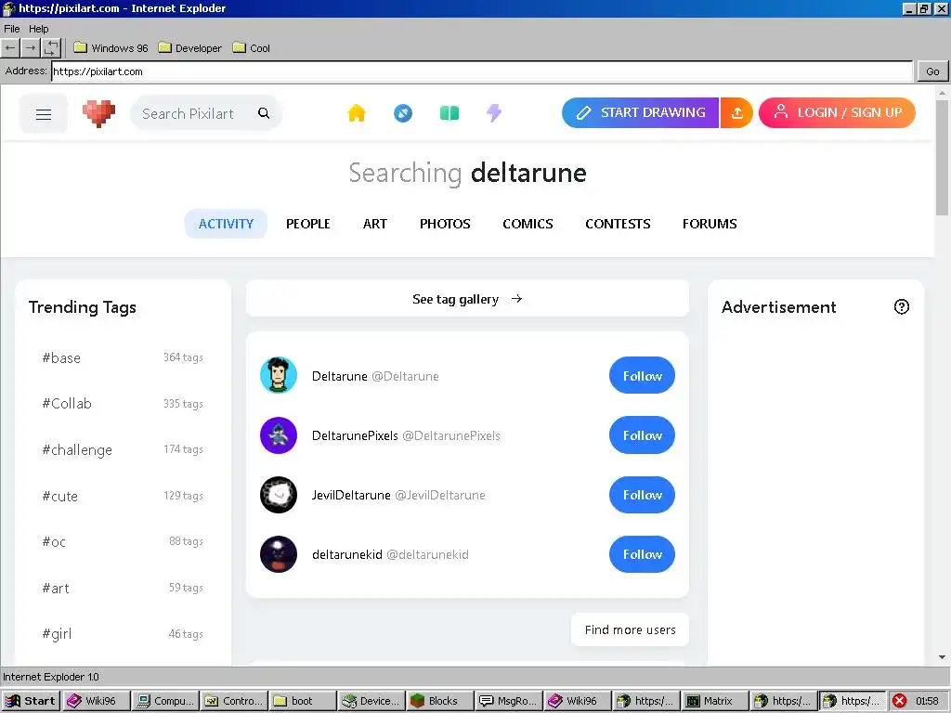Switch to the MsgRo... taskbar item
Viewport: 951px width, 713px height.
509,701
